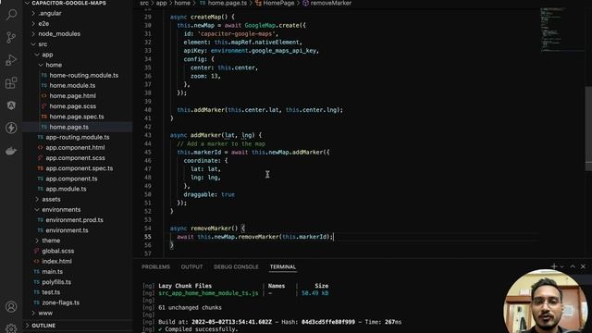The image size is (592, 333).
Task: Expand the www folder
Action: [x=45, y=313]
